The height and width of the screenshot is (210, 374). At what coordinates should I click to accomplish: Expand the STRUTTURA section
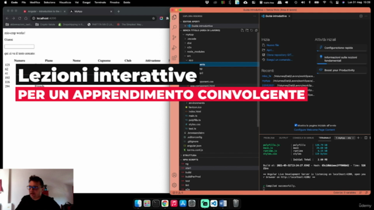coord(220,155)
